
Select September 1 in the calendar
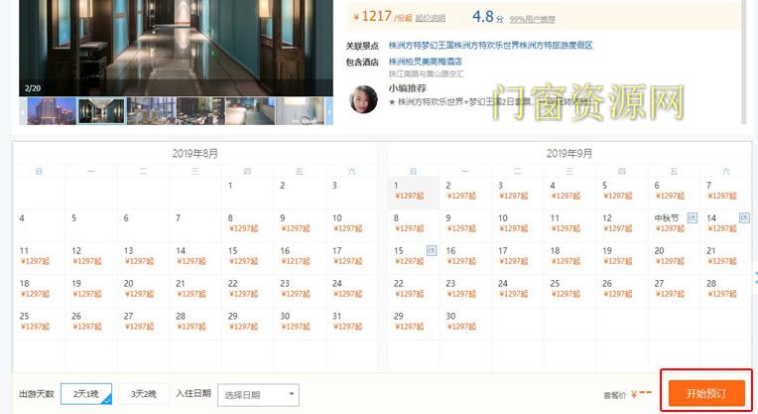point(414,191)
